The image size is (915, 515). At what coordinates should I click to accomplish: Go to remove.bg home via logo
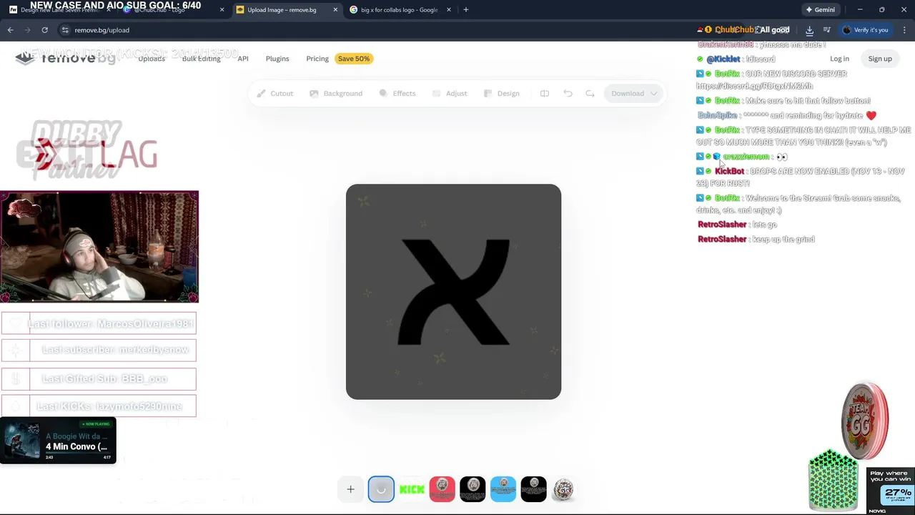point(66,59)
